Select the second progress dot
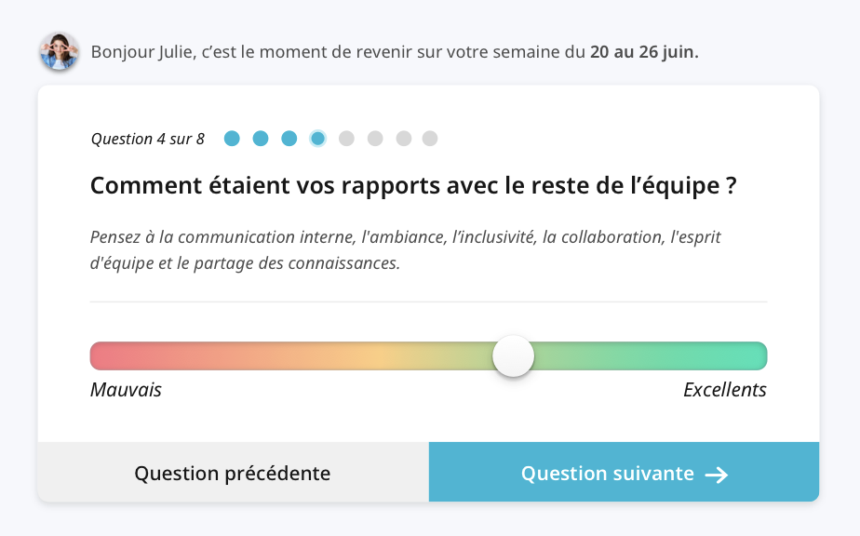 261,139
